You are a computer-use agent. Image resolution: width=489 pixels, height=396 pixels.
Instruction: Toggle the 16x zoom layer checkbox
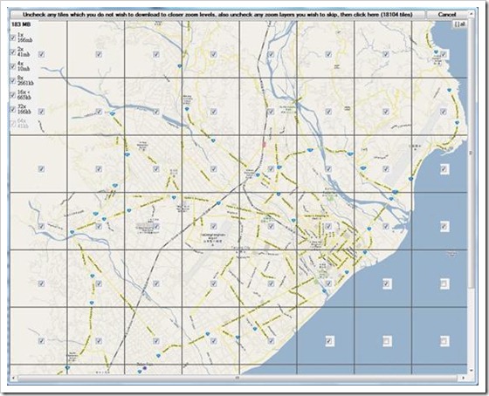pyautogui.click(x=13, y=95)
